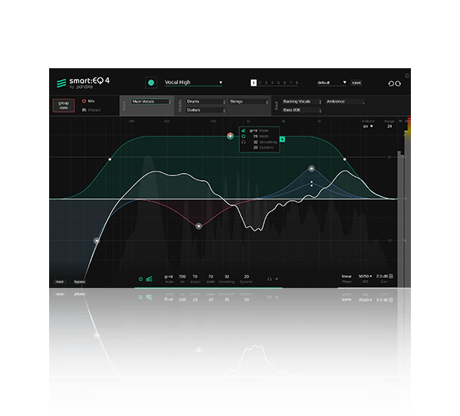460x416 pixels.
Task: Open the small settings icon at top-right corner
Action: 407,76
